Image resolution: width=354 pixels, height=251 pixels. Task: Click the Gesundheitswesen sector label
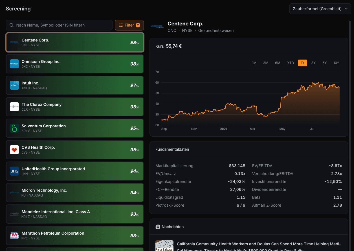pyautogui.click(x=216, y=30)
